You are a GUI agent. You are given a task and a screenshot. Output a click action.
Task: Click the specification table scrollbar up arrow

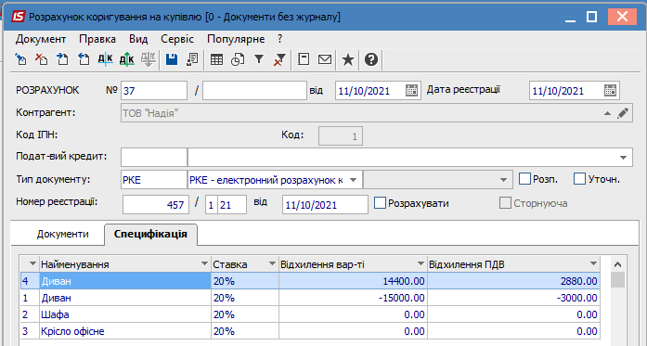click(617, 264)
